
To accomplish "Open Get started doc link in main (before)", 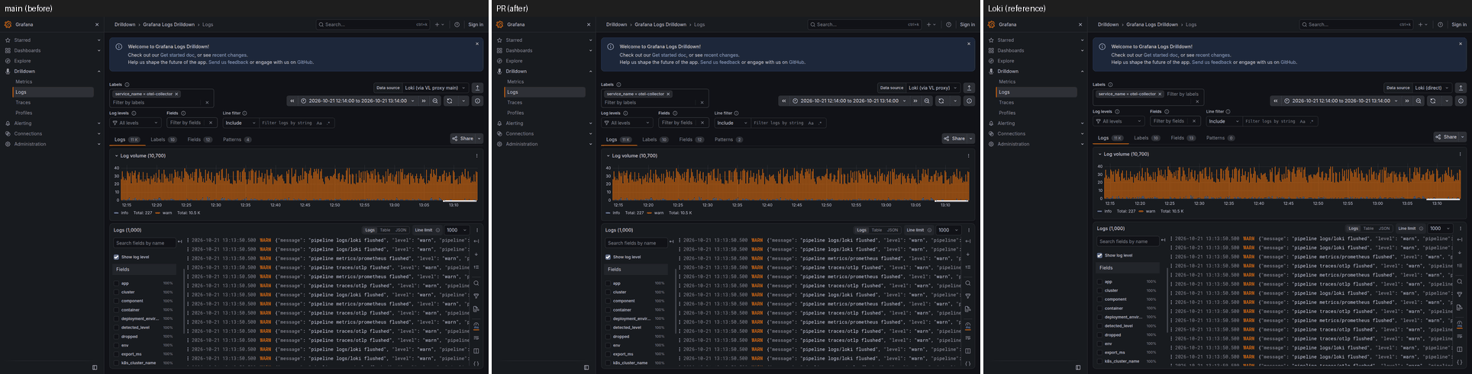I will pos(179,55).
